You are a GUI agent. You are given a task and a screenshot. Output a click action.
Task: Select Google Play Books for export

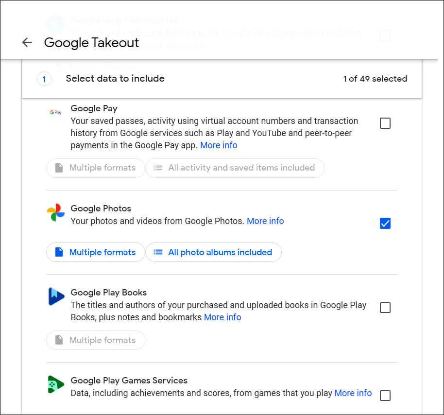385,307
